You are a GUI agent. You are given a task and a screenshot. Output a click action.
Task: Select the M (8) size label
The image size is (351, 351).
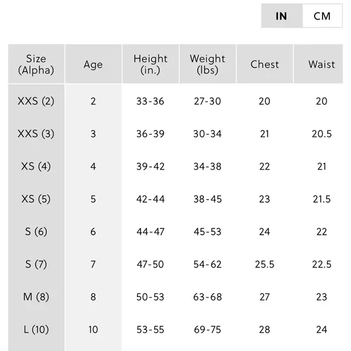coord(36,297)
